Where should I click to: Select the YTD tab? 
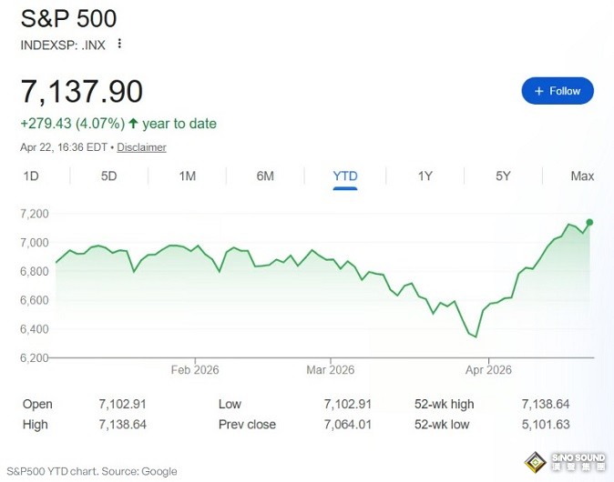coord(345,176)
